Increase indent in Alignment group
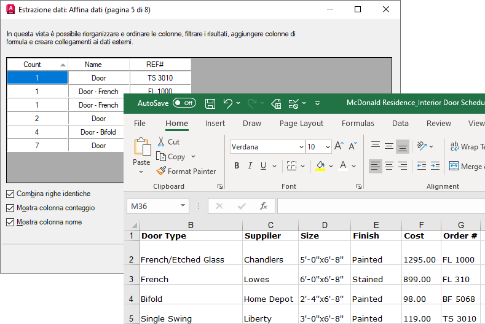This screenshot has width=485, height=324. (x=435, y=166)
